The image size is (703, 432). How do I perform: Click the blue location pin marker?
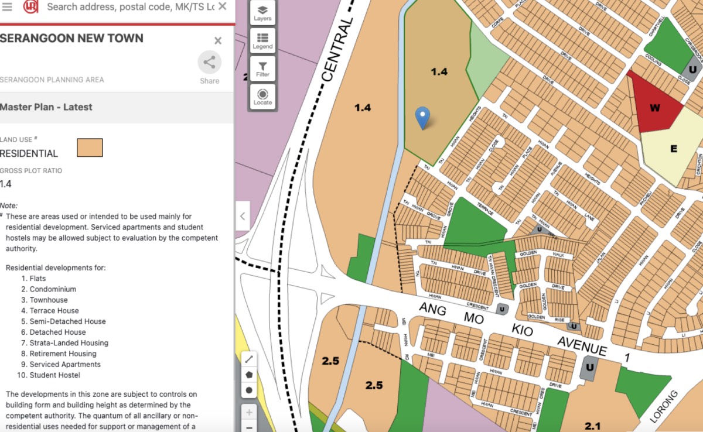pos(422,117)
